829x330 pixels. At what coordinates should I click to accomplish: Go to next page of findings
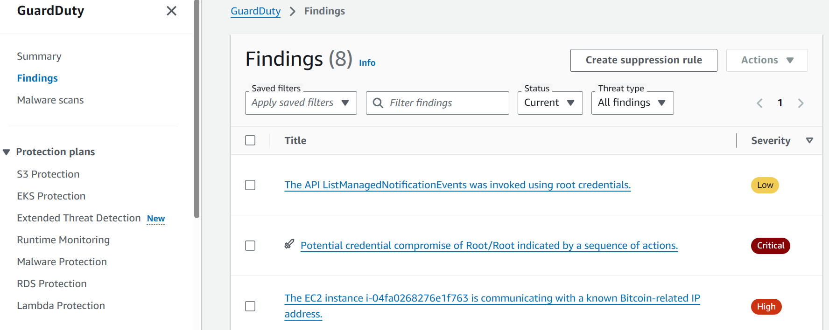[x=801, y=103]
